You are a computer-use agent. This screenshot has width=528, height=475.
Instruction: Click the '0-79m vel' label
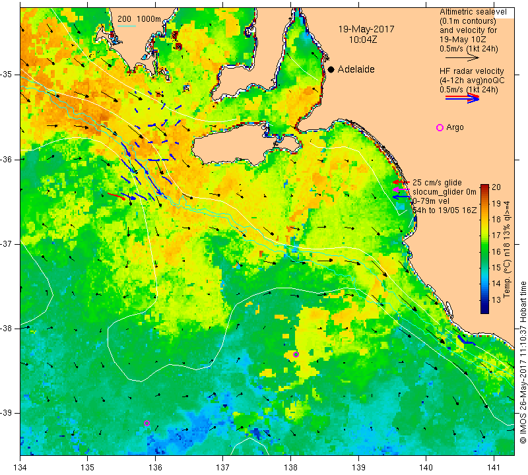[430, 201]
